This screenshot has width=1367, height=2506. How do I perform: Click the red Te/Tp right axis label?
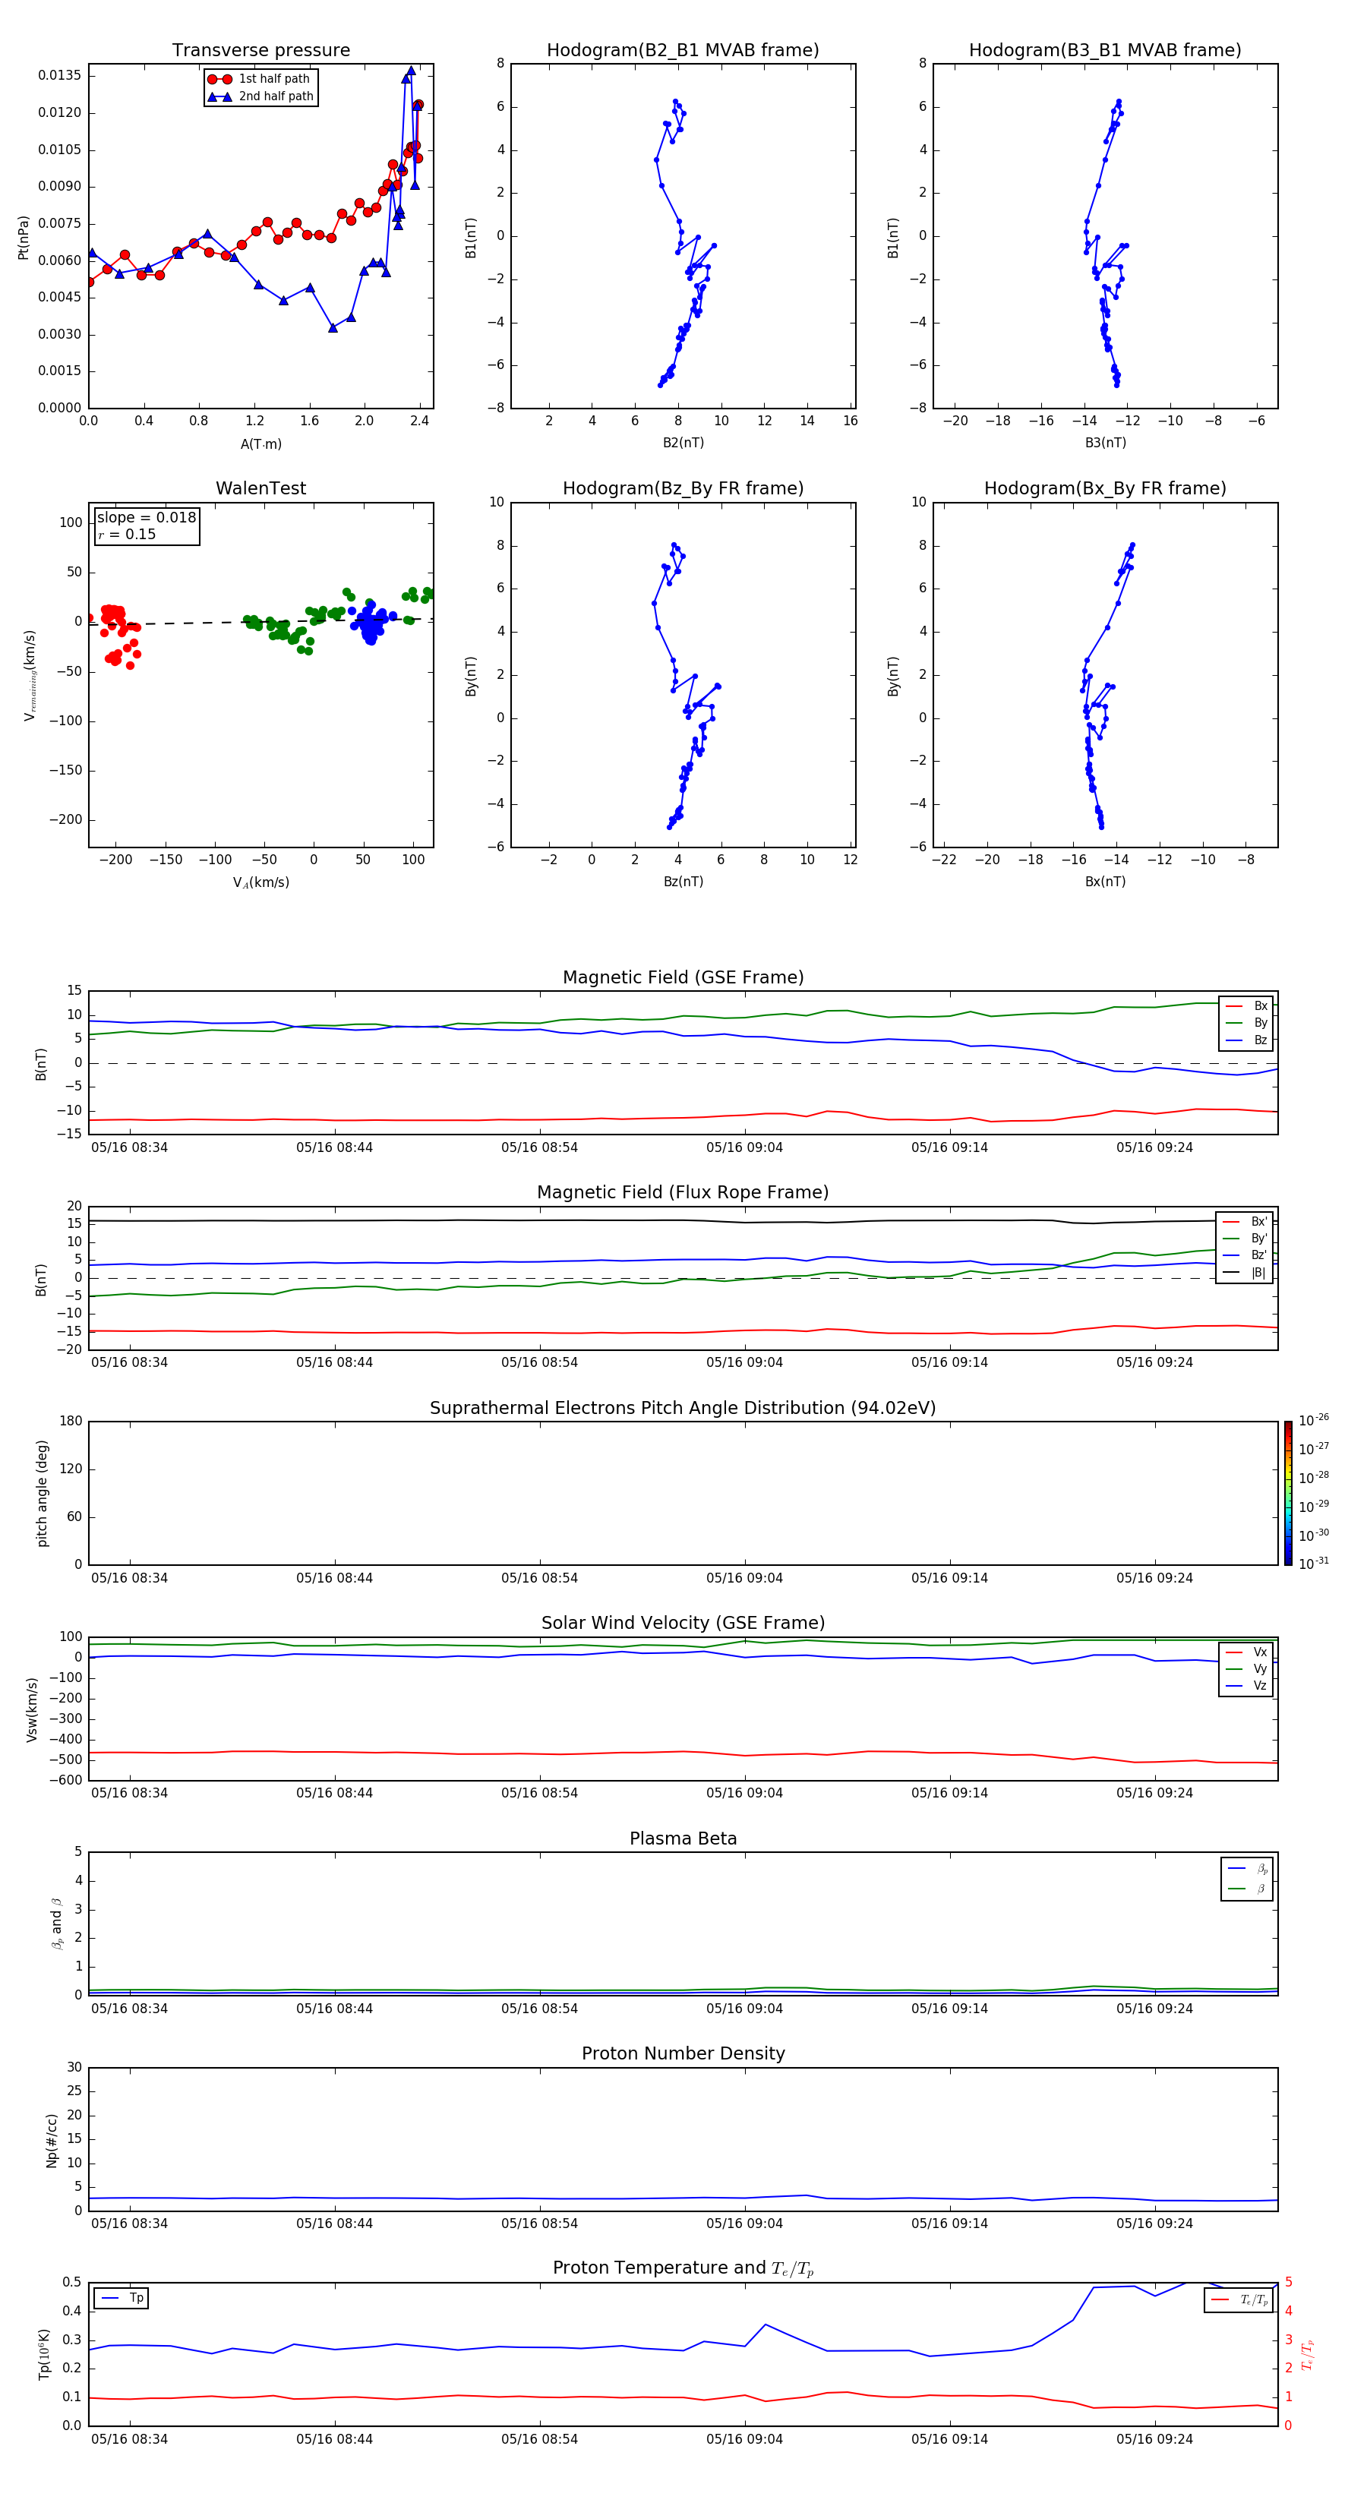click(1307, 2354)
